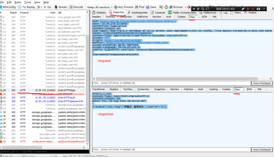
Task: Open the Composer tab
Action: pyautogui.click(x=158, y=12)
